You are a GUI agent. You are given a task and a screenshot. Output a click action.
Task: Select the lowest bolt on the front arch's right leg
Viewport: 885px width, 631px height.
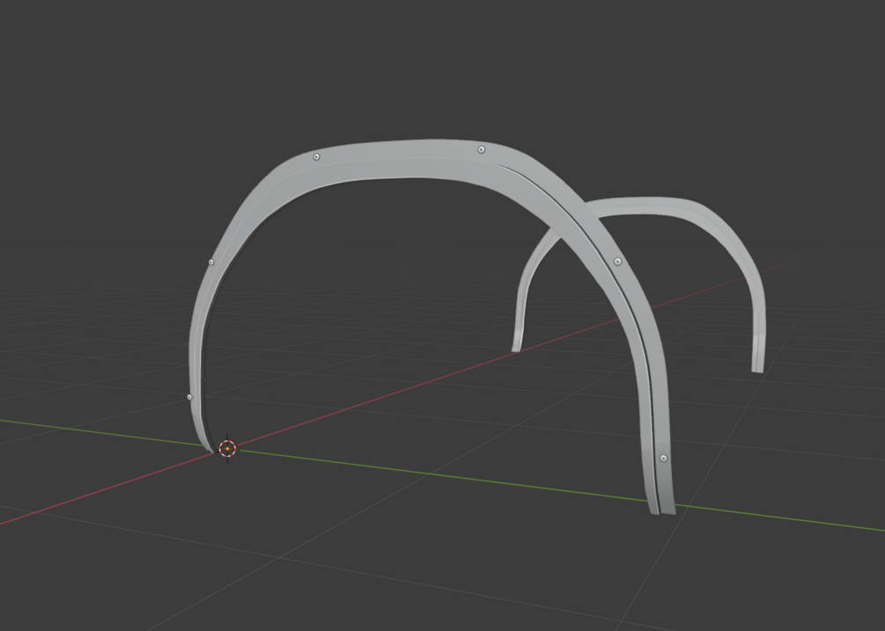(x=663, y=458)
